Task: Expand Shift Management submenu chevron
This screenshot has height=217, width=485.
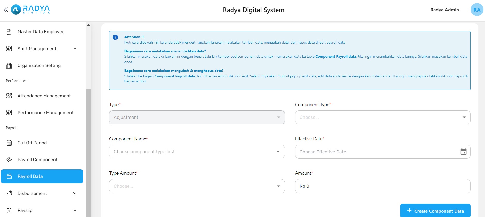Action: [x=75, y=49]
